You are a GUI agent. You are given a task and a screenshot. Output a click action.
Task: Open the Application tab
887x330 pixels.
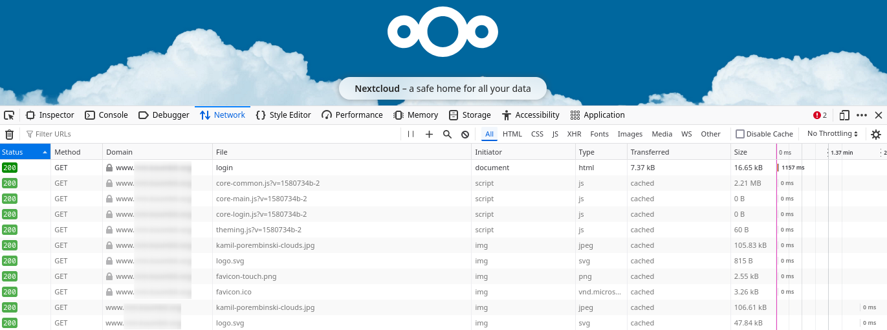[x=597, y=115]
